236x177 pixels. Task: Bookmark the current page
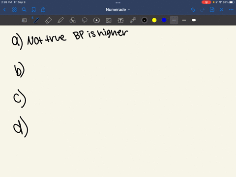pyautogui.click(x=33, y=10)
